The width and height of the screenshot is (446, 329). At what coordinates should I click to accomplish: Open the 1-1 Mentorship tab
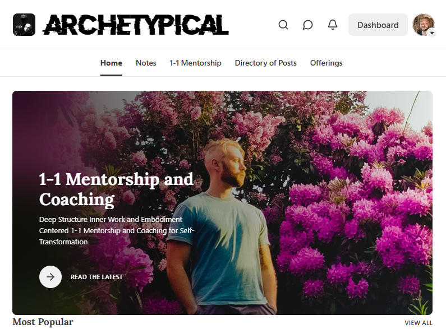tap(195, 63)
